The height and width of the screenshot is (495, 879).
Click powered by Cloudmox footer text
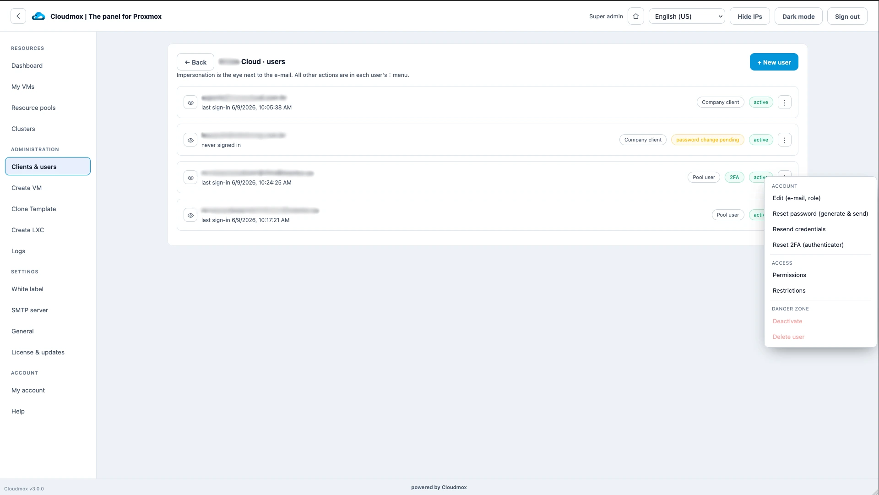[439, 487]
